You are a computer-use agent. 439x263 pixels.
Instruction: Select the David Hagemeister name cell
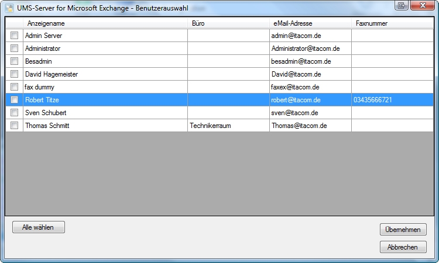105,74
